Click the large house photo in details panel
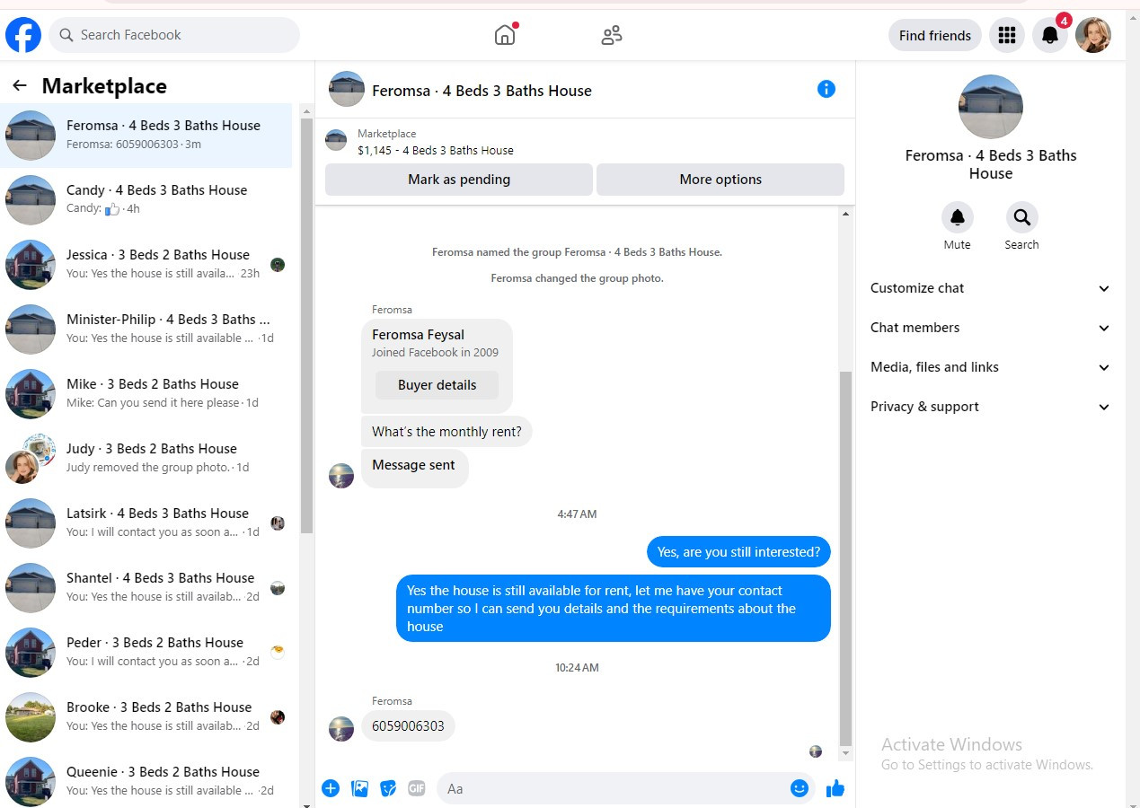The image size is (1140, 808). point(991,107)
